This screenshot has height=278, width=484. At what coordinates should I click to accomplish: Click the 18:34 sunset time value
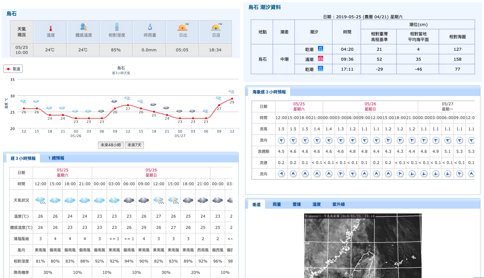(215, 50)
